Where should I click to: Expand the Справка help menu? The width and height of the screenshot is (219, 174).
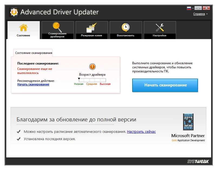pyautogui.click(x=200, y=14)
